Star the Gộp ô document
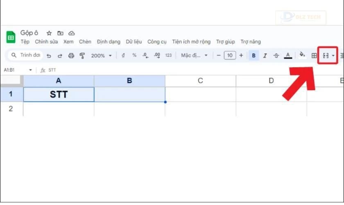Viewport: 344px width, 205px height. [x=49, y=33]
